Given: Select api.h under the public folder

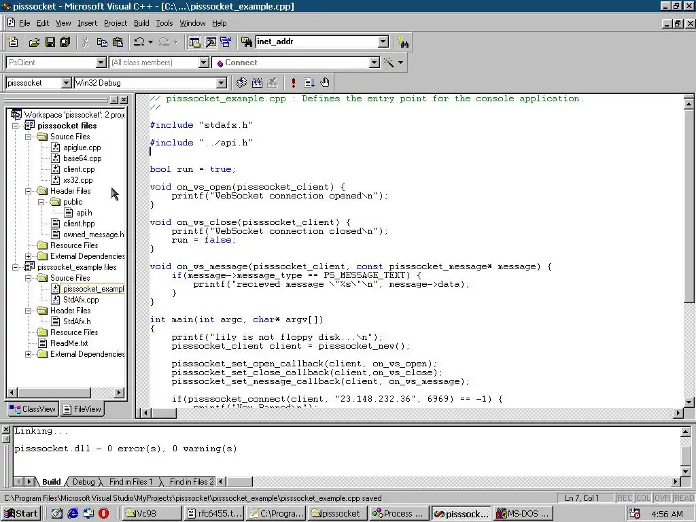Looking at the screenshot, I should pos(84,213).
